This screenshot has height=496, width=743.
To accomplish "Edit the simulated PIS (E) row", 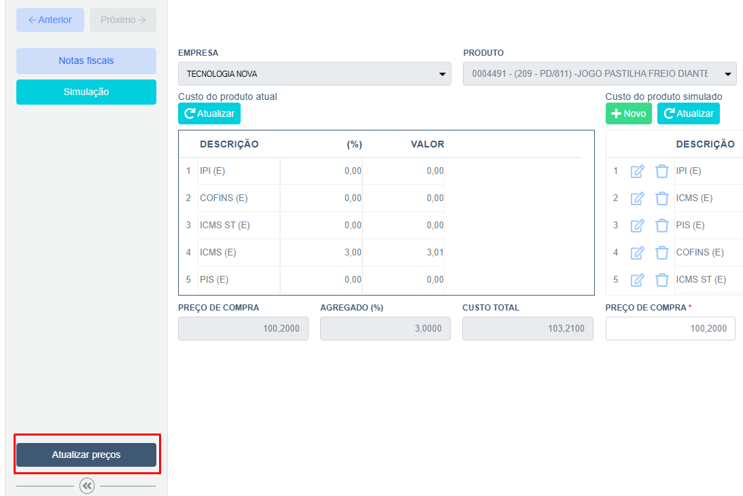I will pyautogui.click(x=637, y=226).
